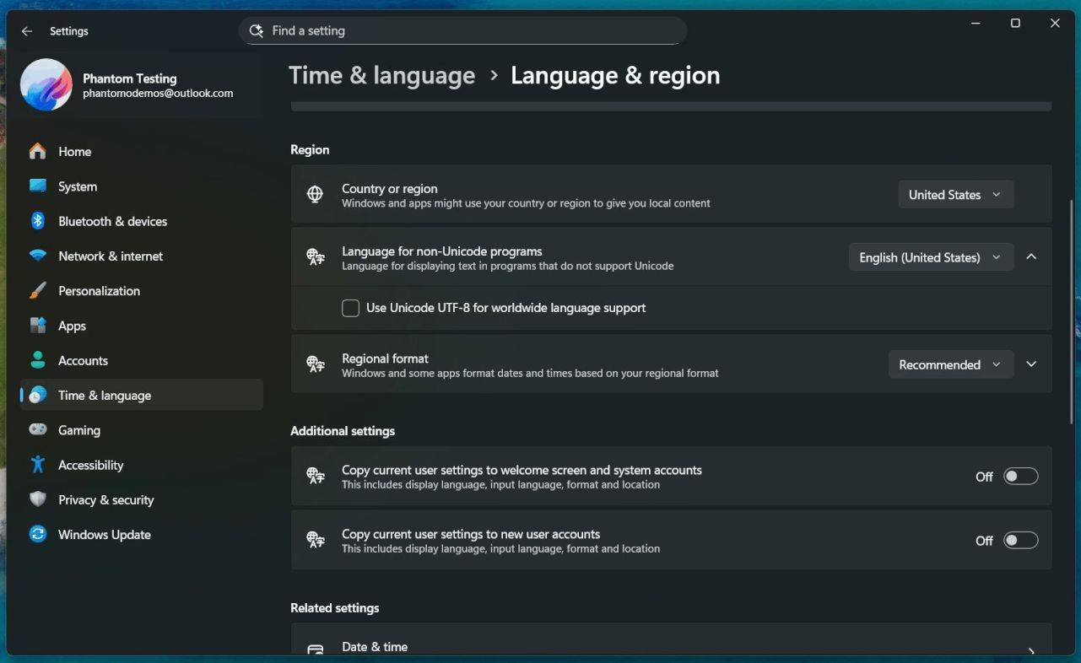1081x663 pixels.
Task: Open the English (United States) dropdown
Action: 931,257
